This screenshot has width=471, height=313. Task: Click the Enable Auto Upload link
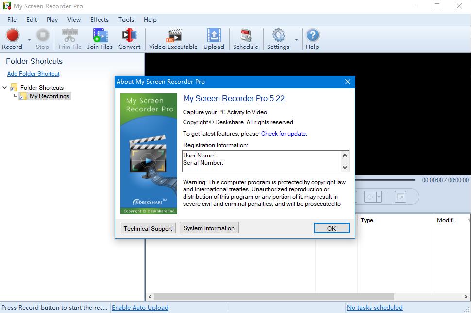click(140, 307)
